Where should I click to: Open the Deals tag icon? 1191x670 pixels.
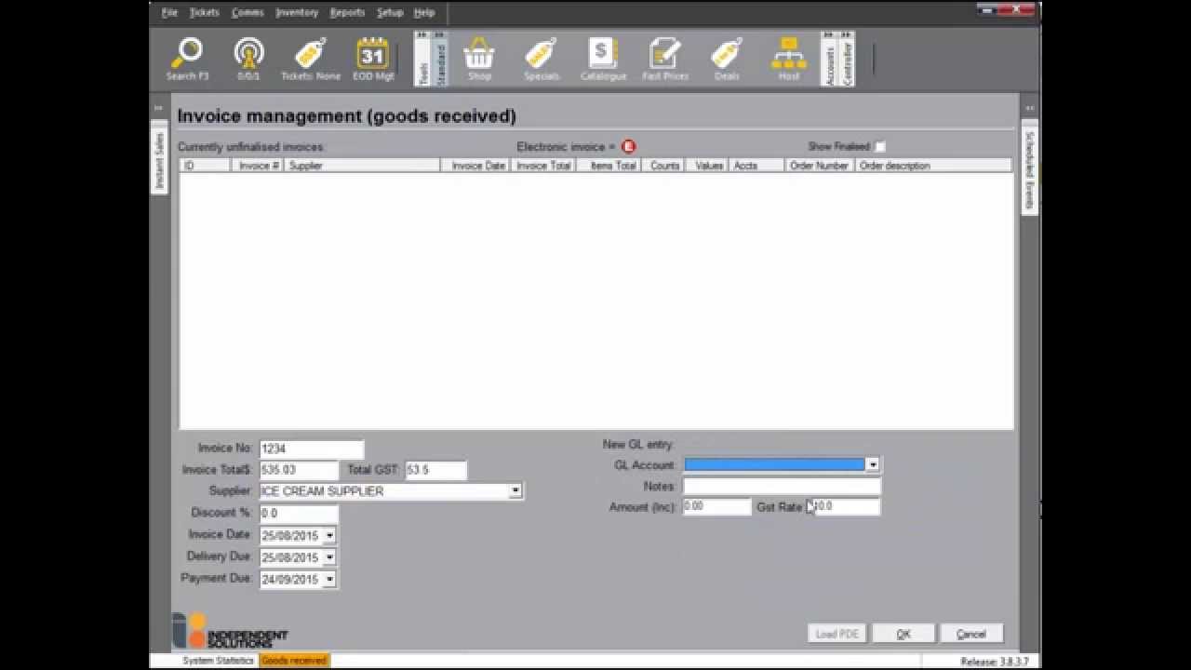(x=727, y=60)
